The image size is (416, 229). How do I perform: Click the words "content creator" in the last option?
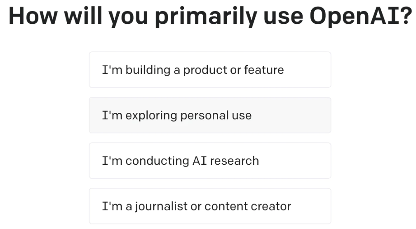248,206
